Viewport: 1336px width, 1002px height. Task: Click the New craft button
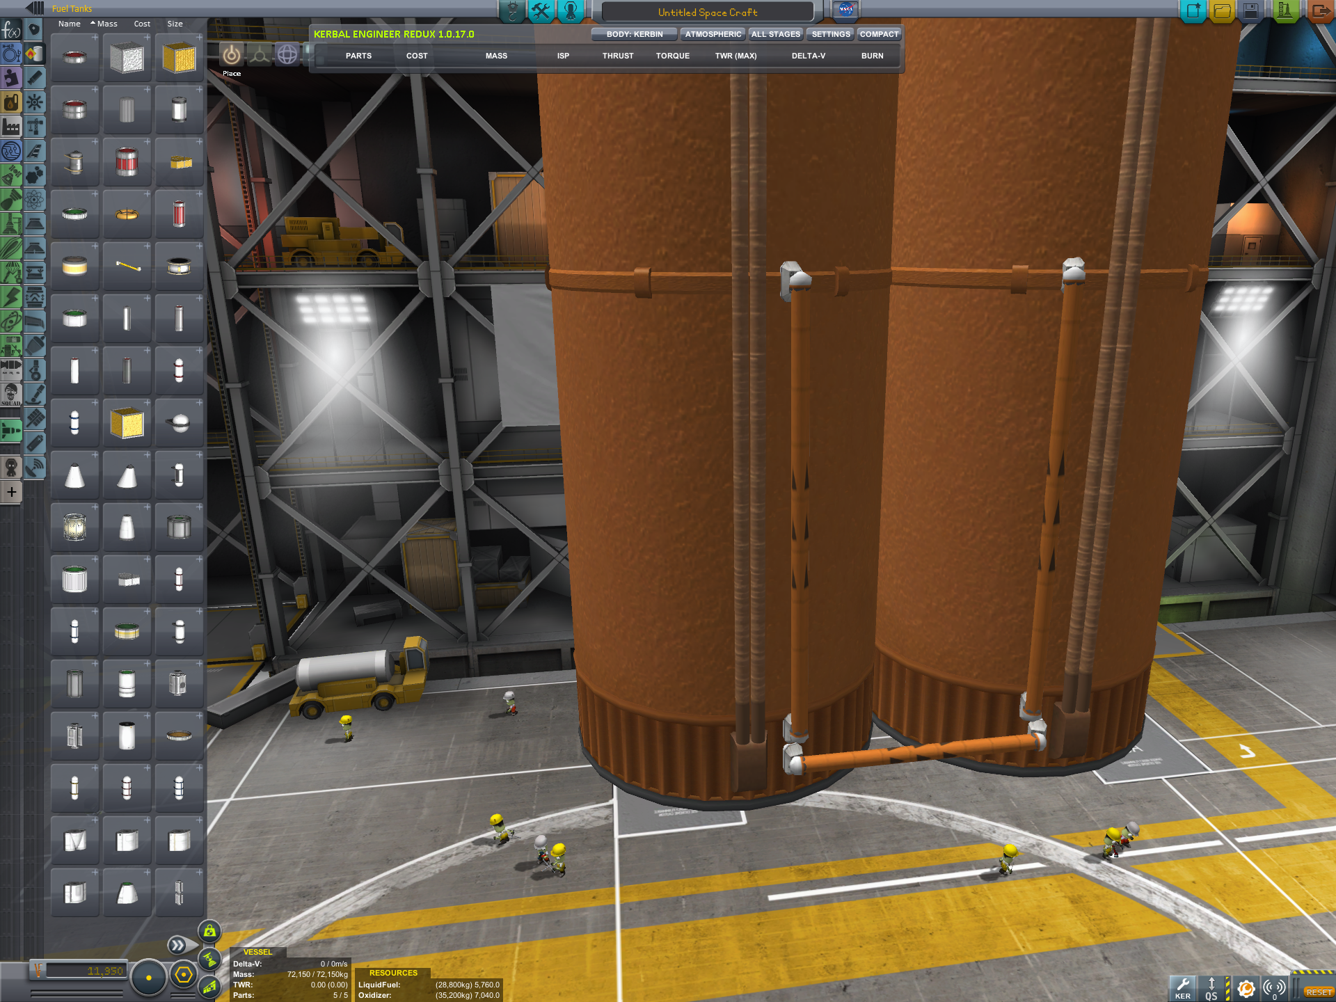[1193, 10]
